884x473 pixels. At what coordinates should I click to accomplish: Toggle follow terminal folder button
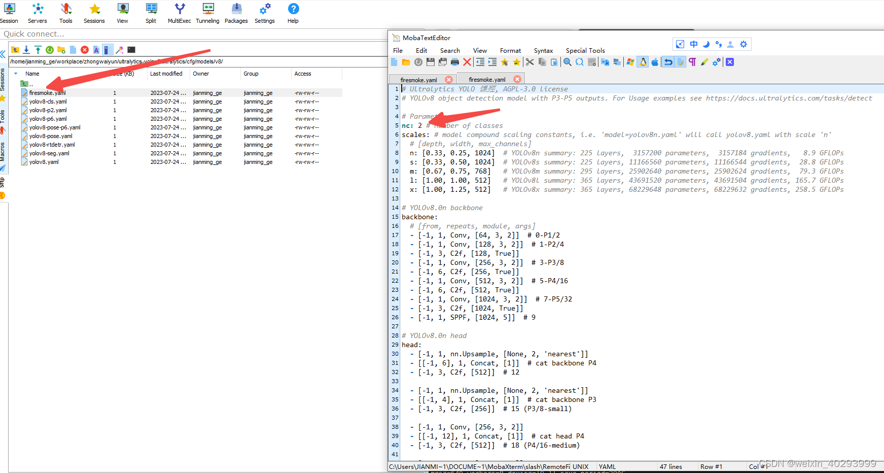(x=108, y=50)
